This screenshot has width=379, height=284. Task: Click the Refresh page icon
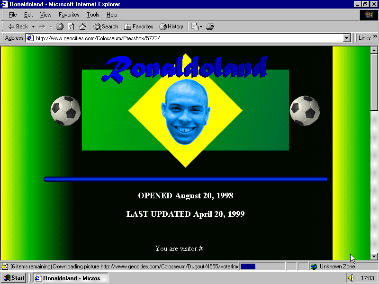pos(71,27)
